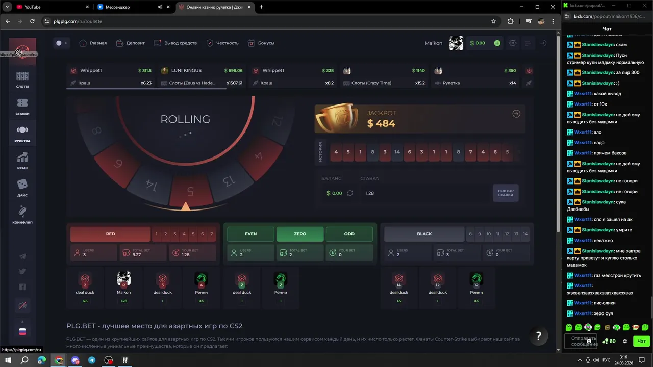Open the Краш game in the sidebar
Screen dimensions: 653x367
click(22, 161)
